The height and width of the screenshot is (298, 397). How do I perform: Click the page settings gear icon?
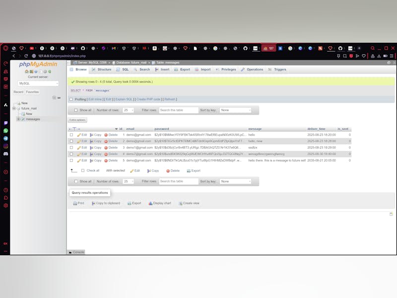(x=389, y=63)
